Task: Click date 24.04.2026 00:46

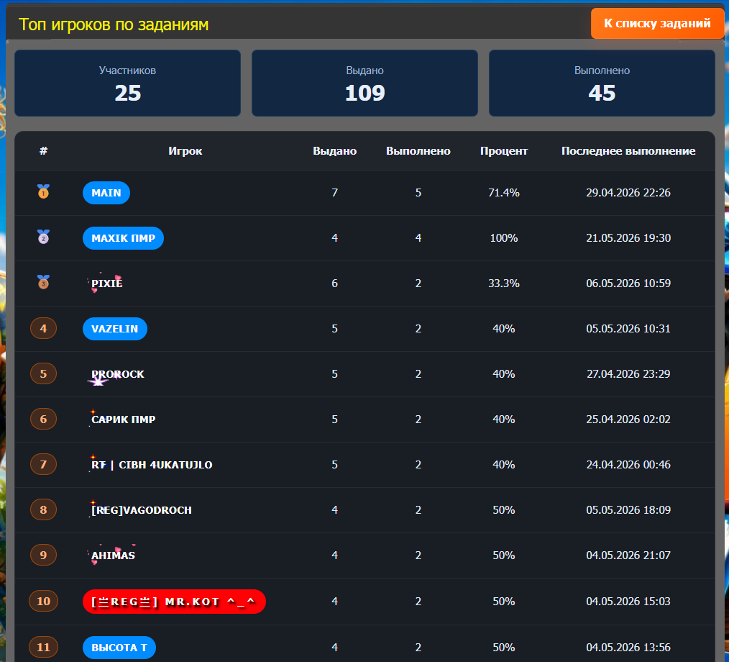Action: (x=628, y=465)
